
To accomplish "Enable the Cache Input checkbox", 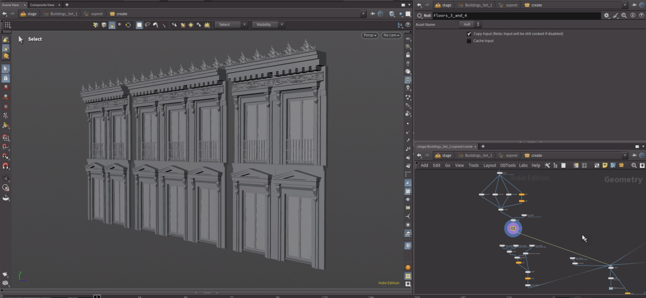I will [469, 41].
